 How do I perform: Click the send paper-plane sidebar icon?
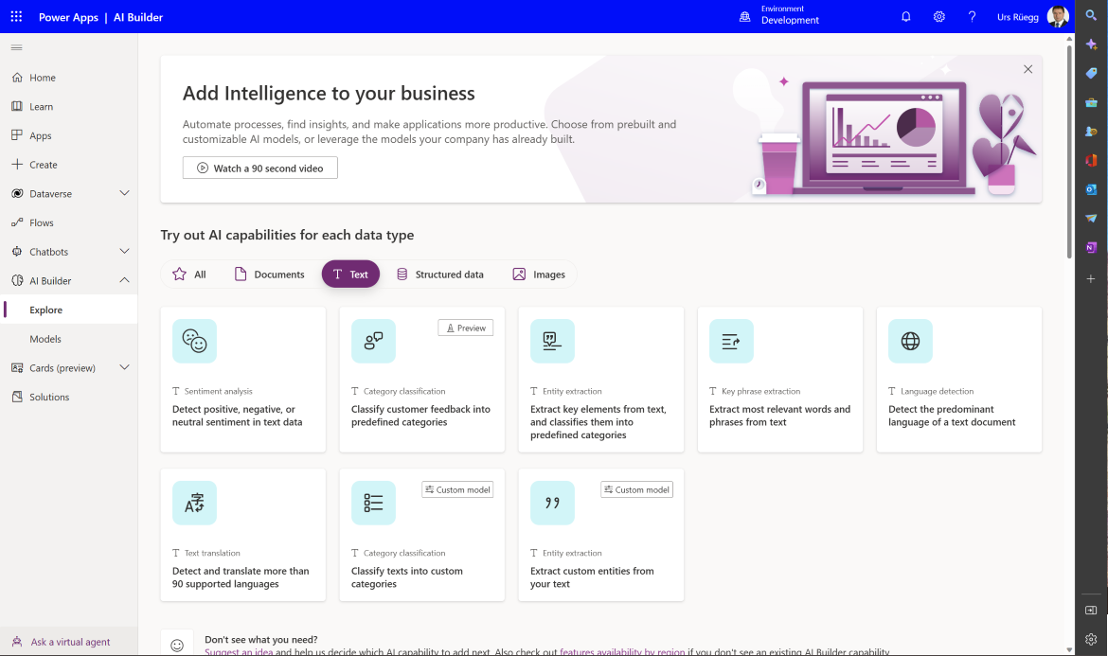(x=1091, y=219)
